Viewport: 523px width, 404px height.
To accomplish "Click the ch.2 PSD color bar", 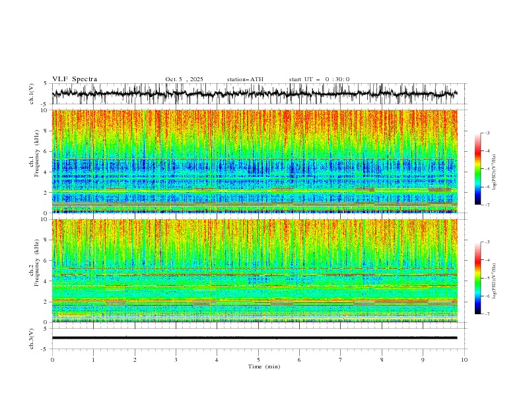I will point(477,278).
